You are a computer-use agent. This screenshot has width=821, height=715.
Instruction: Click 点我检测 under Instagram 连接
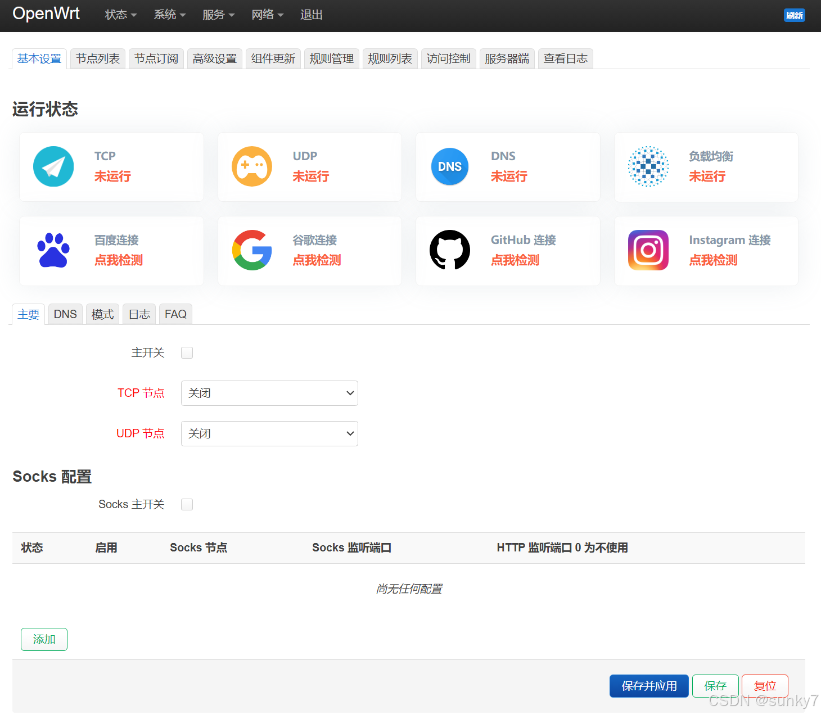(713, 260)
